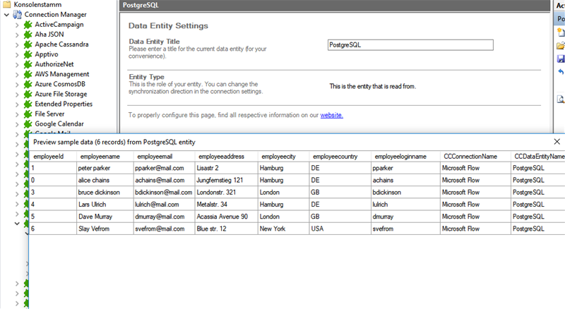
Task: Click the save icon in Actions pane
Action: 561,59
